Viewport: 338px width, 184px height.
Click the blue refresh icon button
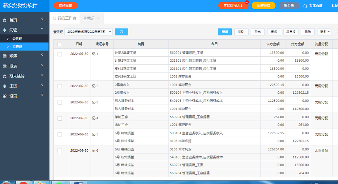[x=122, y=32]
